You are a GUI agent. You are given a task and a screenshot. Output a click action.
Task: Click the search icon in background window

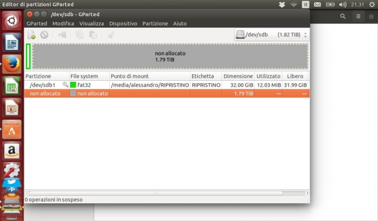(x=343, y=17)
